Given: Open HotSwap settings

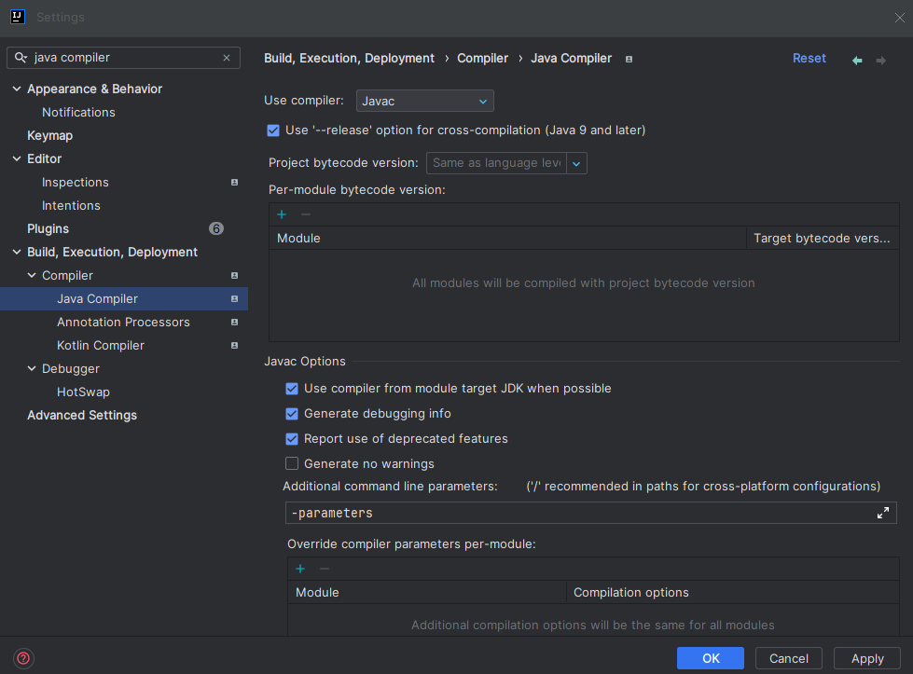Looking at the screenshot, I should click(x=83, y=392).
